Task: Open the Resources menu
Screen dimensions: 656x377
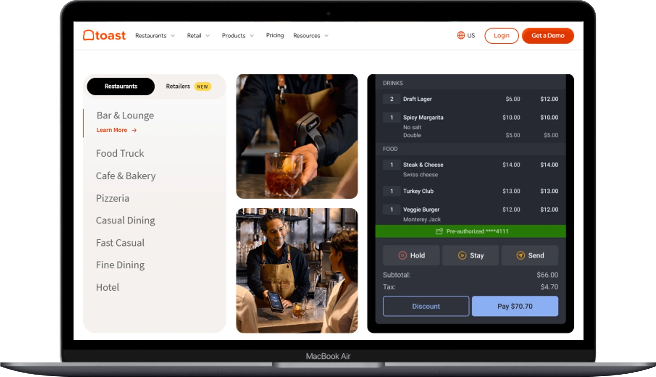Action: [x=311, y=36]
